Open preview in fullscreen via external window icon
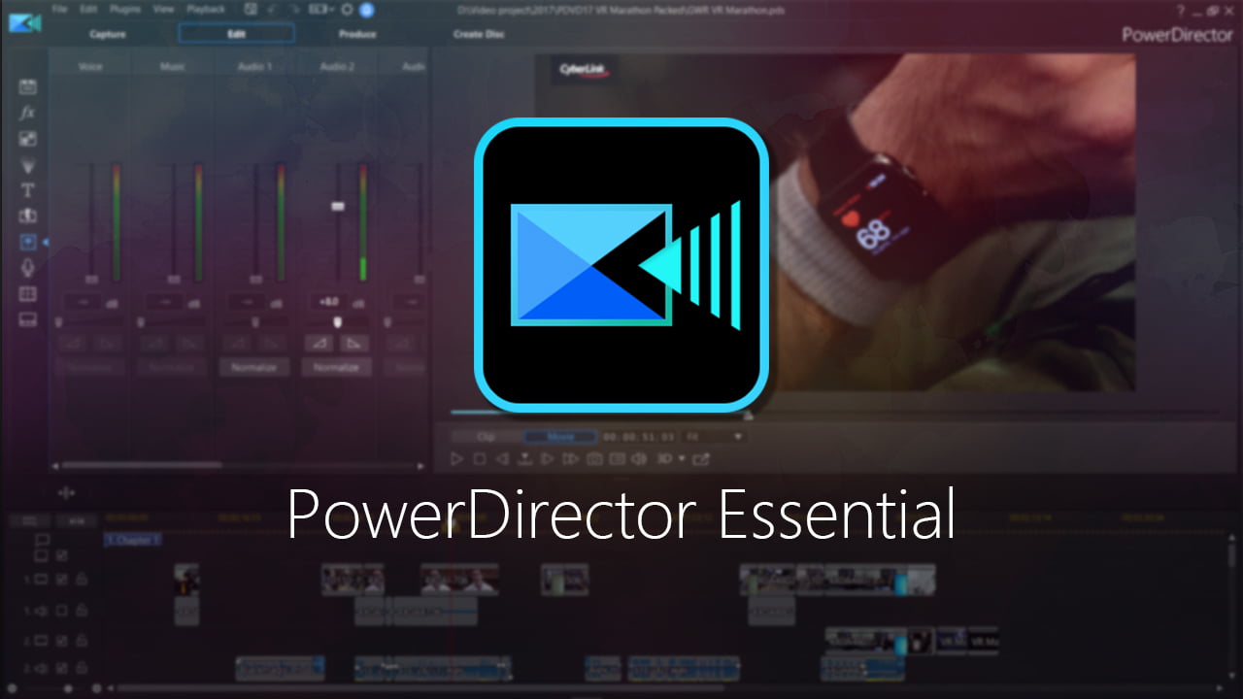1243x699 pixels. pos(702,458)
